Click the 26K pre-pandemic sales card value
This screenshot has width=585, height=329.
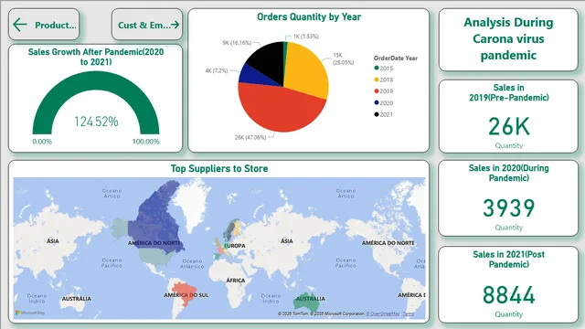(509, 126)
